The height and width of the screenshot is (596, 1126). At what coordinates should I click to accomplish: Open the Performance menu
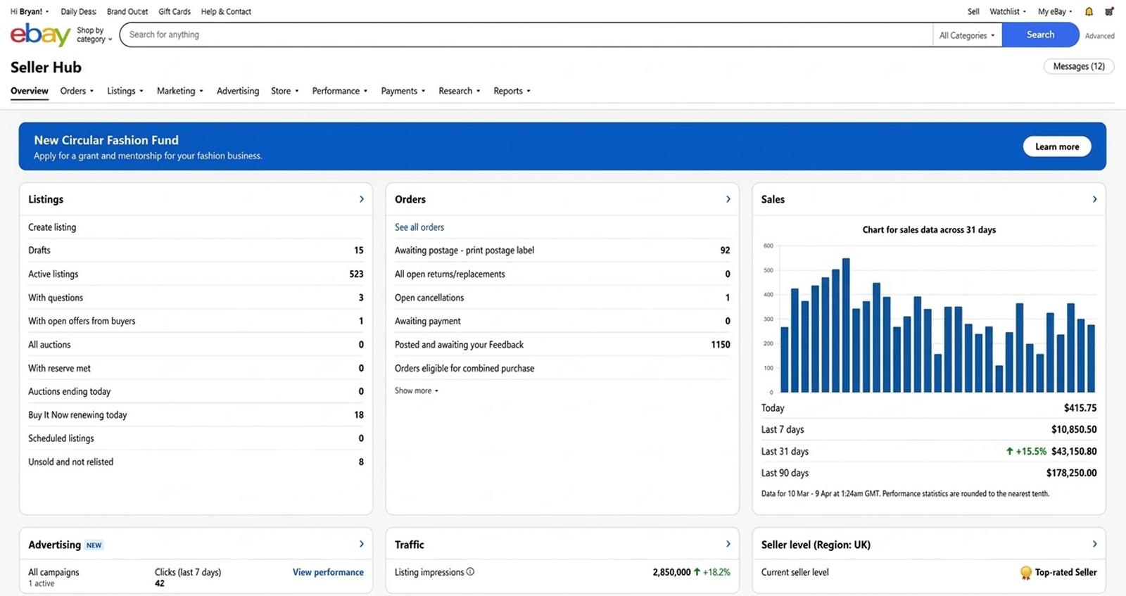pyautogui.click(x=339, y=91)
